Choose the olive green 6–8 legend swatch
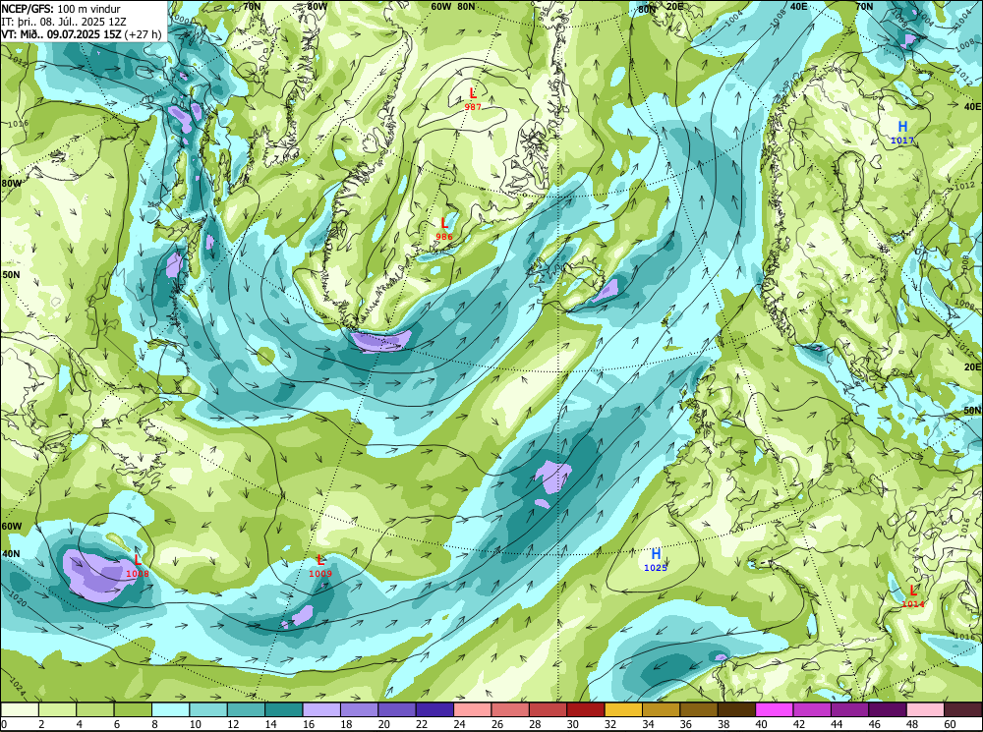The image size is (983, 732). (x=133, y=709)
